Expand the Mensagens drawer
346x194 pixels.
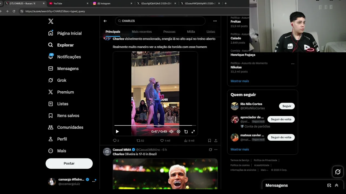pos(337,185)
